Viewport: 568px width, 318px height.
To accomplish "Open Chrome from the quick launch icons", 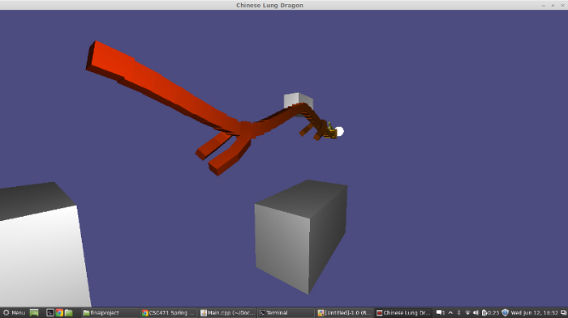I will pos(59,313).
